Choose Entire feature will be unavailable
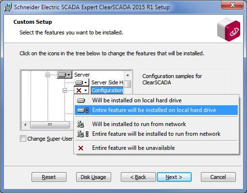 pyautogui.click(x=156, y=148)
